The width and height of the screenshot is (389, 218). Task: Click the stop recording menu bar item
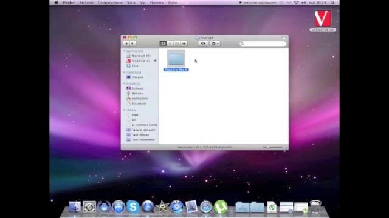(258, 2)
